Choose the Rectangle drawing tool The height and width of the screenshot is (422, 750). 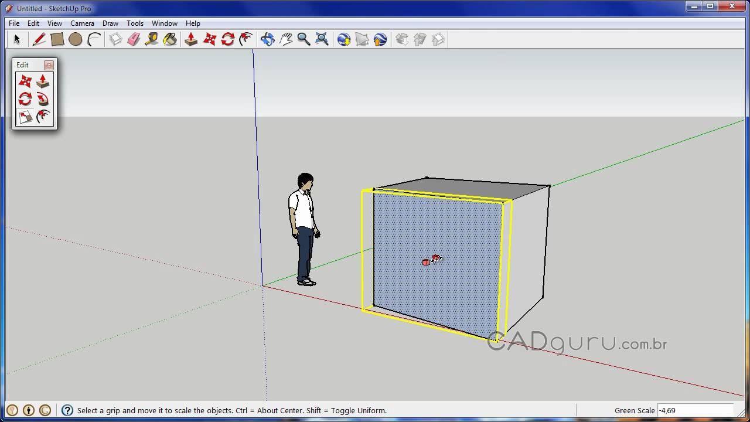click(57, 39)
